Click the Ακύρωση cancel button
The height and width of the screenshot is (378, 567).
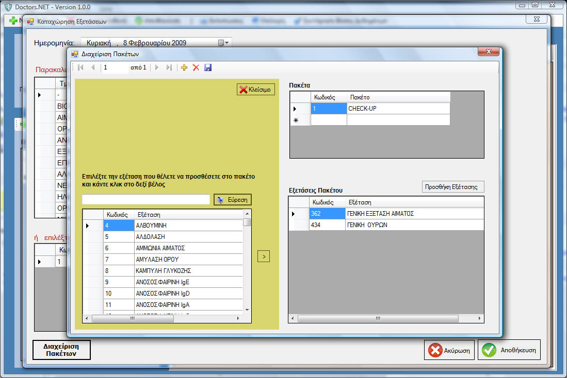pyautogui.click(x=449, y=350)
